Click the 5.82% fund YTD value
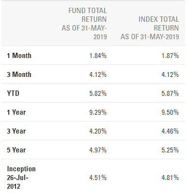This screenshot has width=186, height=195. coord(98,93)
